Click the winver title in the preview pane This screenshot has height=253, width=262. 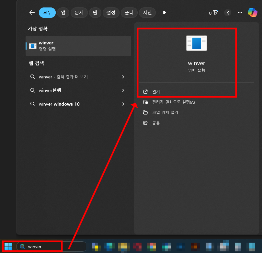point(197,63)
